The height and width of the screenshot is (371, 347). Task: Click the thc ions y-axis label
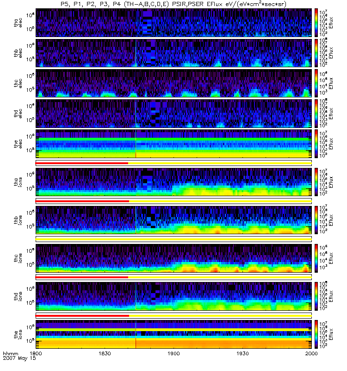click(x=18, y=258)
